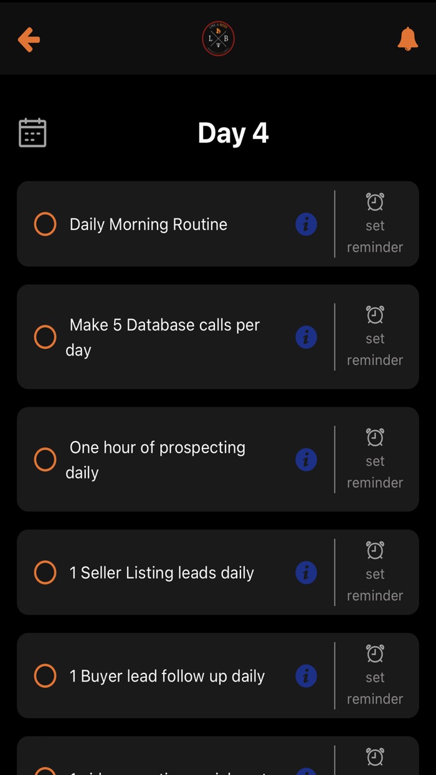Image resolution: width=436 pixels, height=775 pixels.
Task: Mark One hour of prospecting daily done
Action: (45, 460)
